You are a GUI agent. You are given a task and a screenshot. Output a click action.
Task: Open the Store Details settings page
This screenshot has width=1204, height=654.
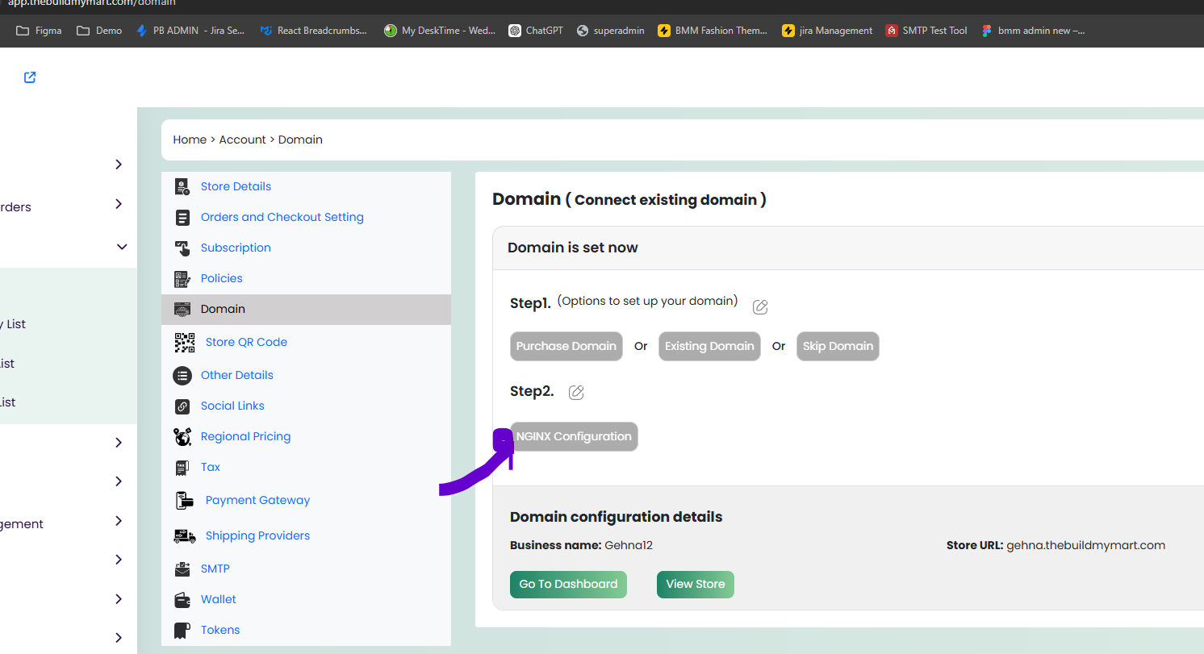236,186
